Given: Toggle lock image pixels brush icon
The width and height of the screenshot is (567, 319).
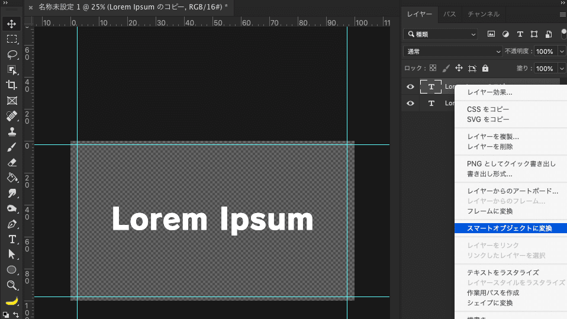Looking at the screenshot, I should [x=446, y=68].
